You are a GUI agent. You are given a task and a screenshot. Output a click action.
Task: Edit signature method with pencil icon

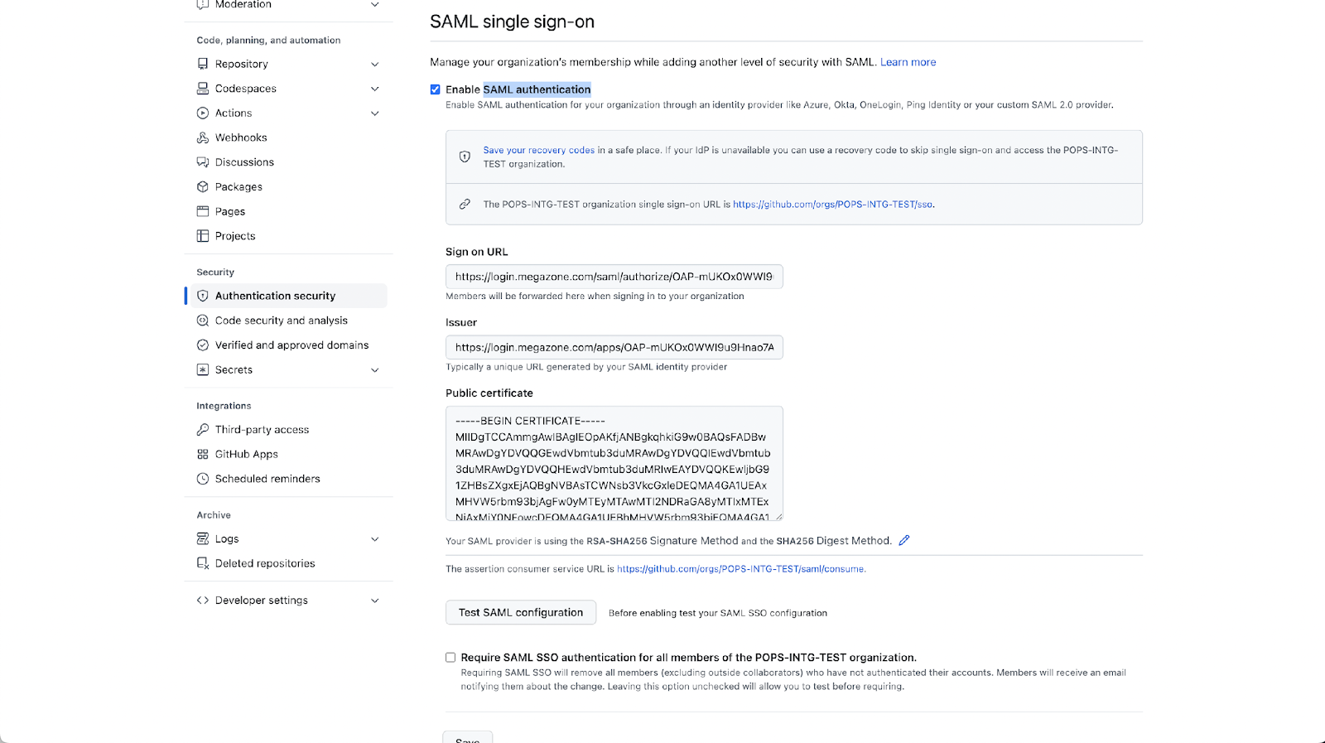pos(904,540)
